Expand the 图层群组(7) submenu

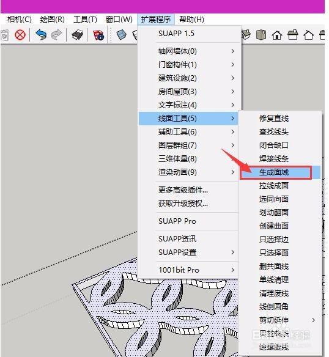pos(188,145)
